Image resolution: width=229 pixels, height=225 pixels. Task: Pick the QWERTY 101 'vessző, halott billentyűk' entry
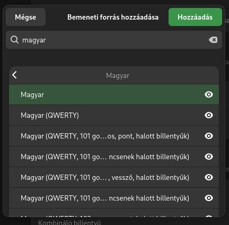point(114,177)
